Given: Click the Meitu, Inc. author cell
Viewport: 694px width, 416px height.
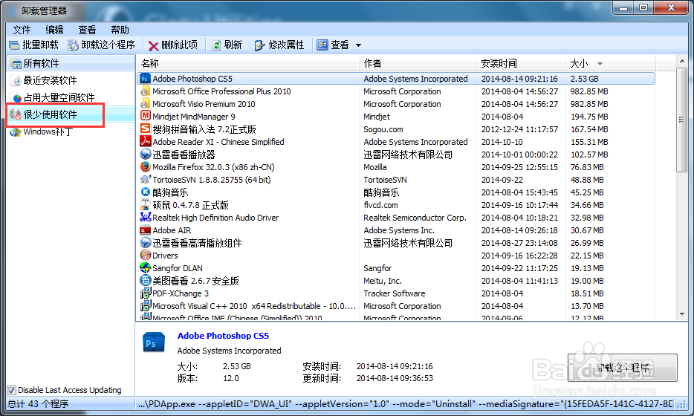Looking at the screenshot, I should [x=383, y=281].
